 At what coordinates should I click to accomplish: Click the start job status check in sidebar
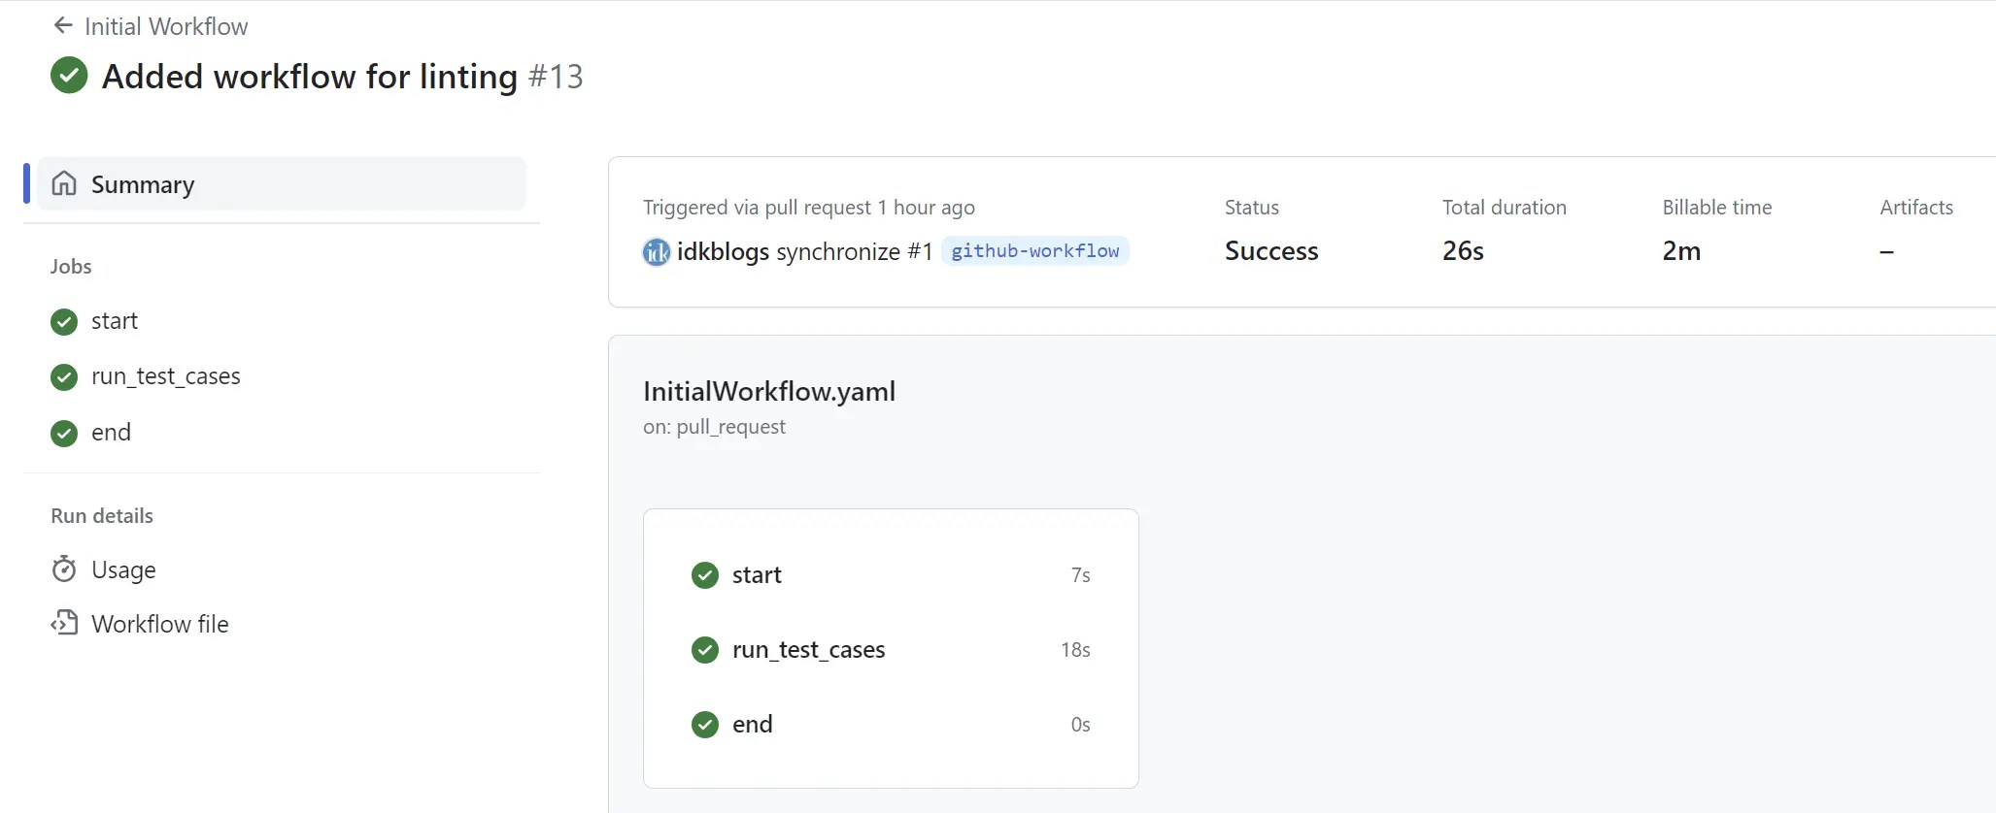point(64,321)
